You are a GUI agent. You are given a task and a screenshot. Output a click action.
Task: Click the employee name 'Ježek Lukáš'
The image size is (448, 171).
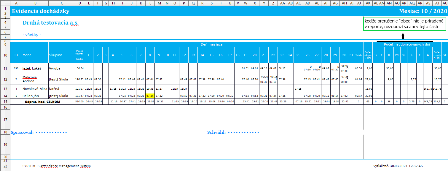pyautogui.click(x=32, y=68)
